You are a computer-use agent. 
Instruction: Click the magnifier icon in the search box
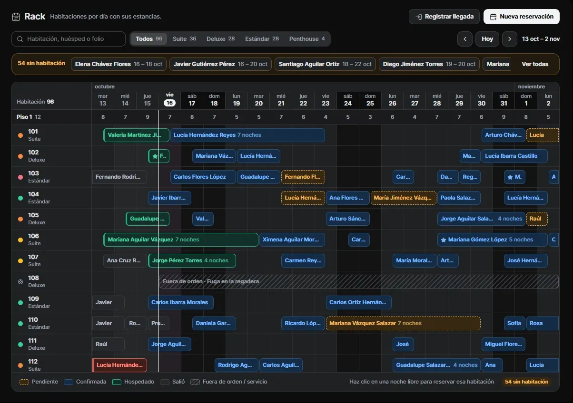(20, 39)
